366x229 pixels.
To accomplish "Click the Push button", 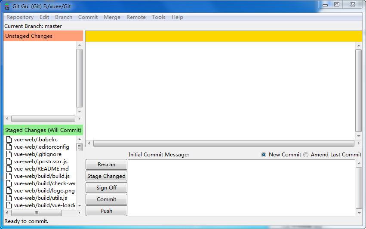I will point(106,211).
